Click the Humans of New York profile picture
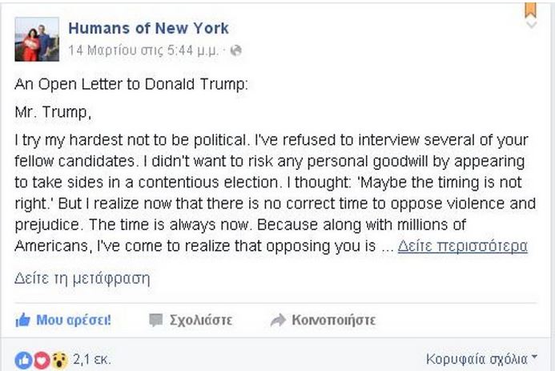This screenshot has width=555, height=371. tap(37, 39)
